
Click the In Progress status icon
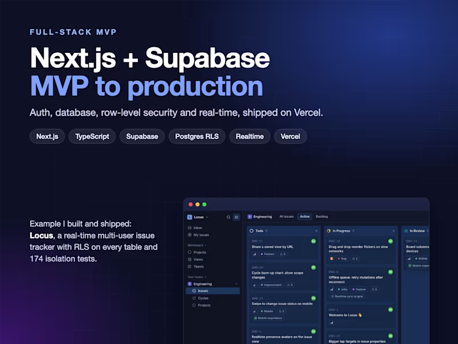click(x=329, y=231)
